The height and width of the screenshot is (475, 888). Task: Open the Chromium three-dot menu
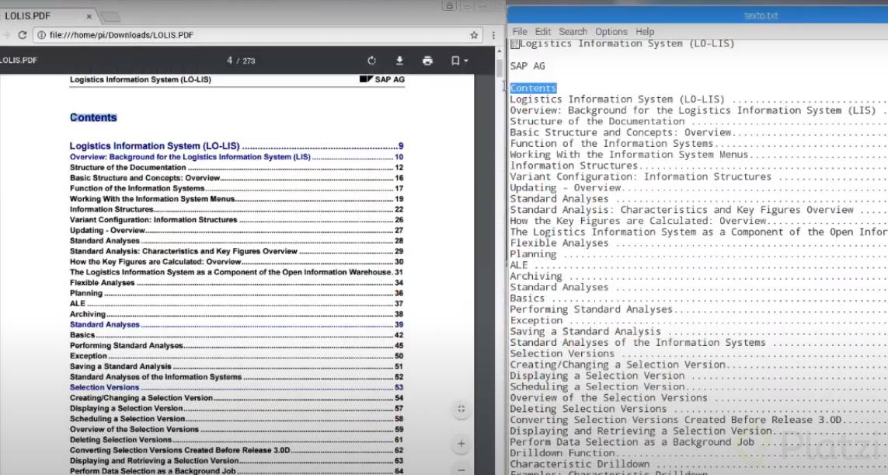click(493, 35)
